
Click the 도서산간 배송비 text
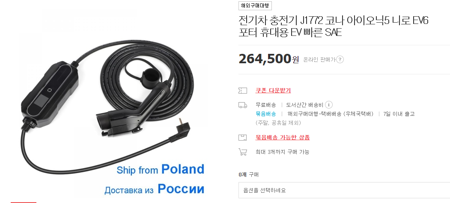[305, 105]
